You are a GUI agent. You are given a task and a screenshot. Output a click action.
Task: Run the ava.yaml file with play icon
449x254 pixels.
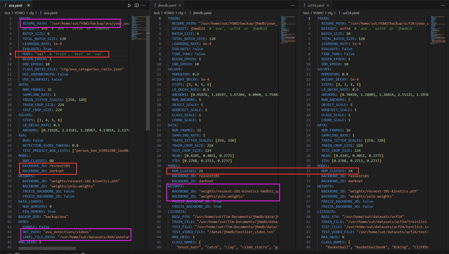(x=129, y=5)
